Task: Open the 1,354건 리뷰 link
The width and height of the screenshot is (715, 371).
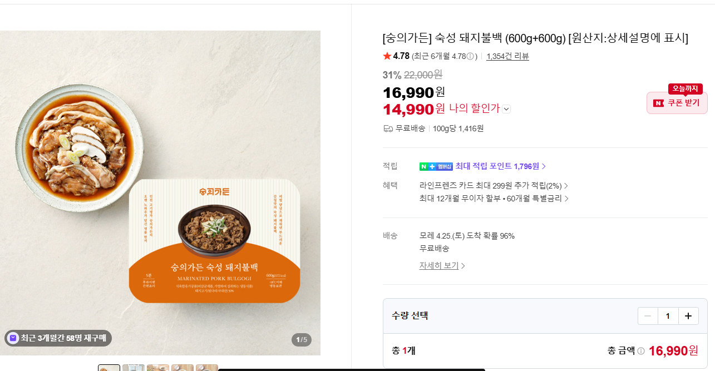Action: point(507,56)
